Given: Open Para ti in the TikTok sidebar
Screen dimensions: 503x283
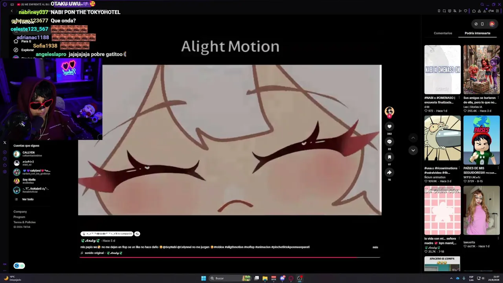Looking at the screenshot, I should [x=22, y=41].
